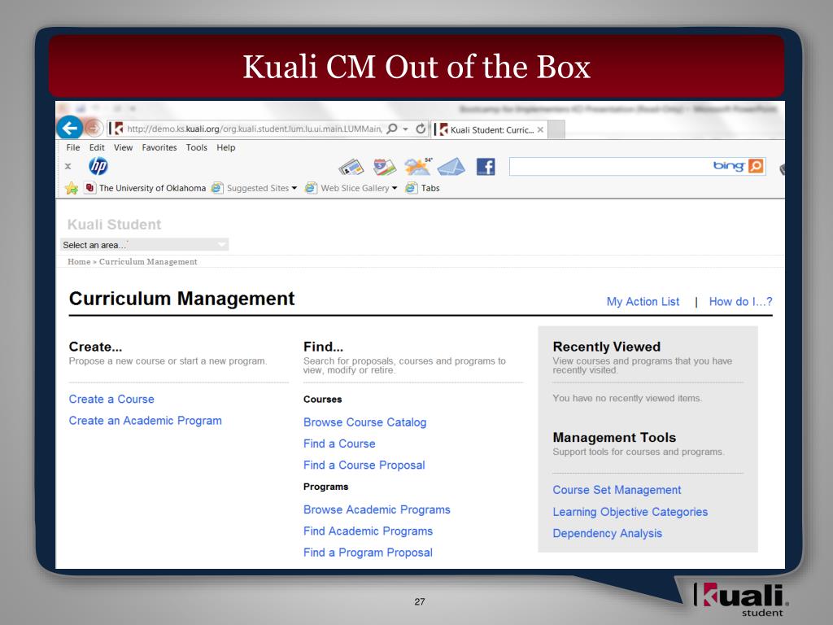Viewport: 833px width, 625px height.
Task: Expand the address bar dropdown arrow
Action: tap(405, 129)
